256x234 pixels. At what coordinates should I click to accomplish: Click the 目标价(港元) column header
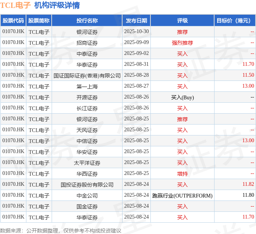pyautogui.click(x=235, y=21)
